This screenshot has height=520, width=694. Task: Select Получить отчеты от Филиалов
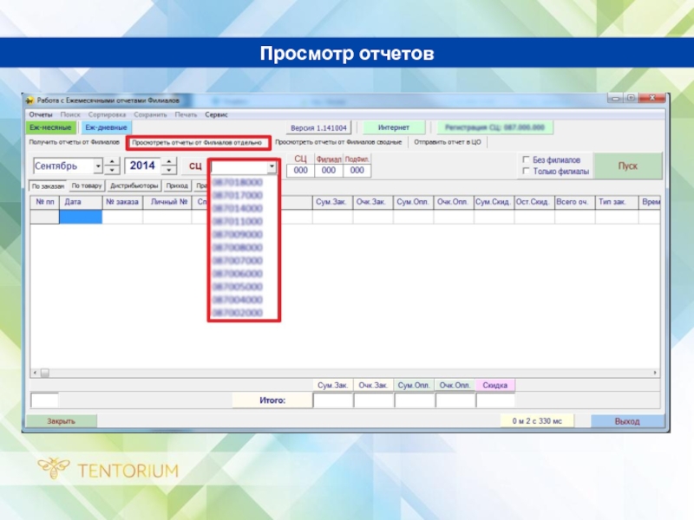coord(75,142)
